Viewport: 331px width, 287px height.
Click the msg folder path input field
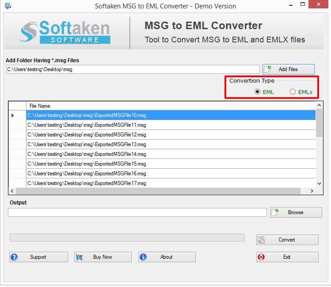pyautogui.click(x=133, y=69)
